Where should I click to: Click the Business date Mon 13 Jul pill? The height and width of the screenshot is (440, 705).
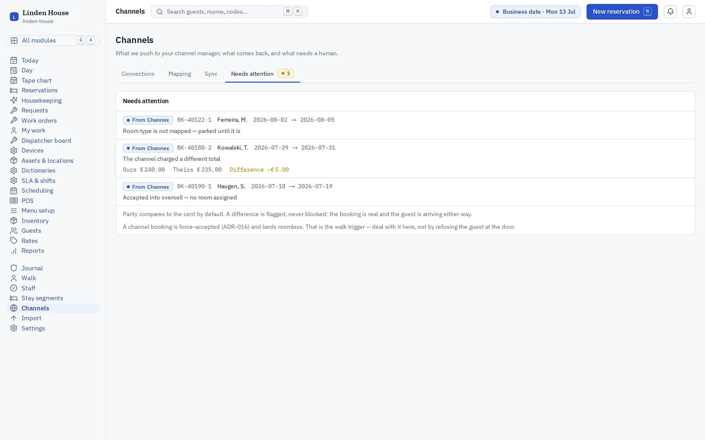pos(535,12)
